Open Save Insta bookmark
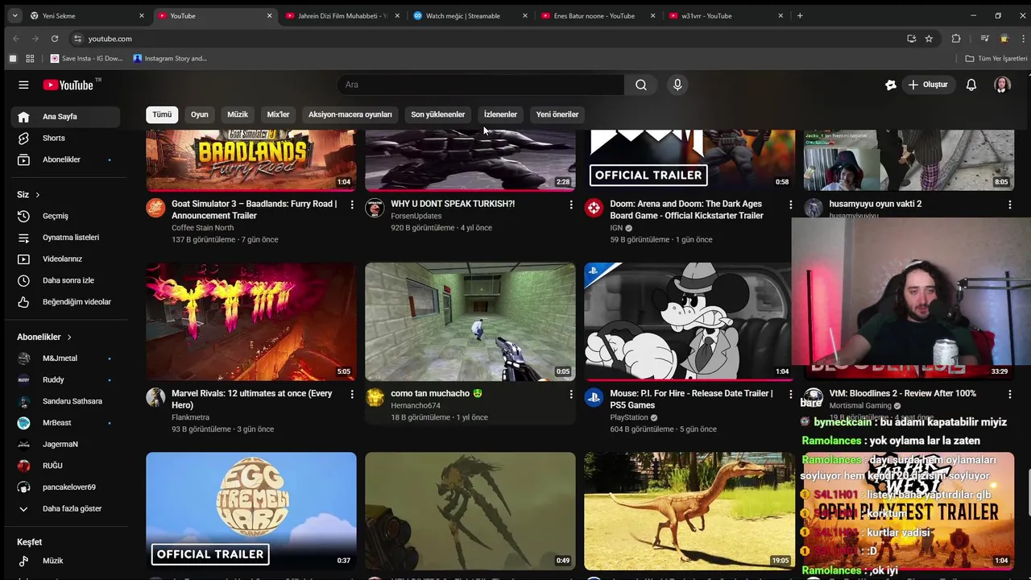1031x580 pixels. [x=87, y=59]
